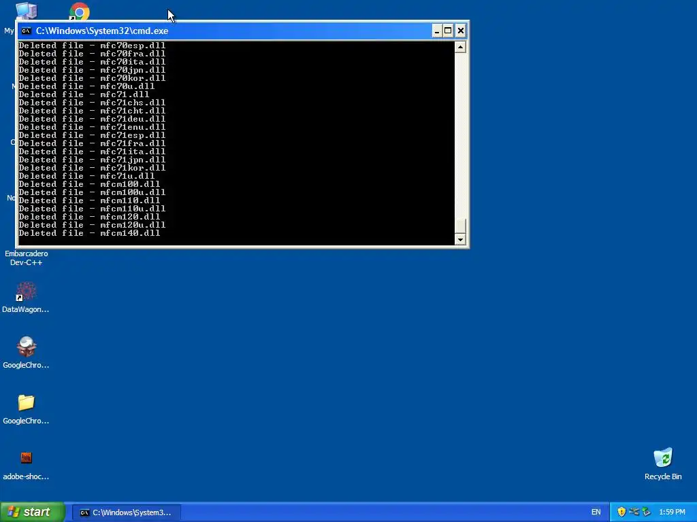Click the line 'Deleted file - mfc71.dll'
697x522 pixels.
pos(84,94)
